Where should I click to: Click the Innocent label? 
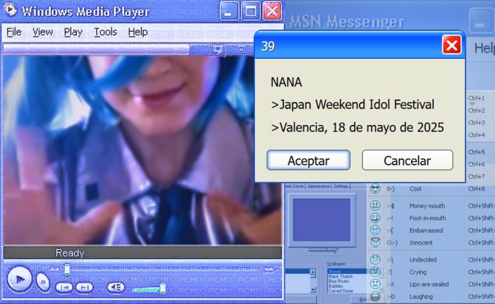click(x=421, y=243)
